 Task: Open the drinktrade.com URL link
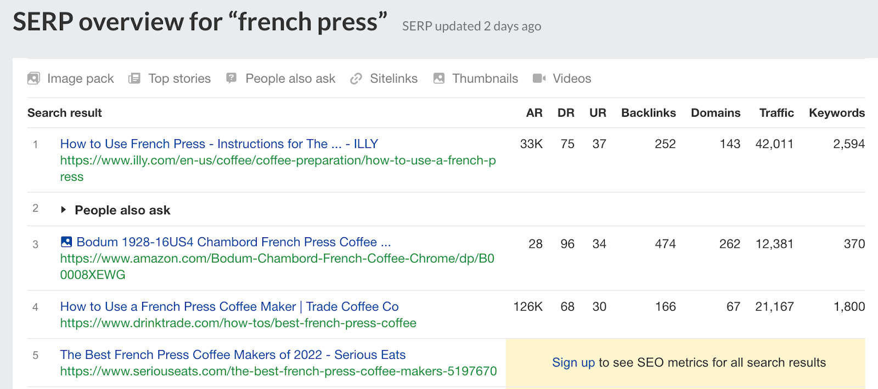[x=238, y=323]
